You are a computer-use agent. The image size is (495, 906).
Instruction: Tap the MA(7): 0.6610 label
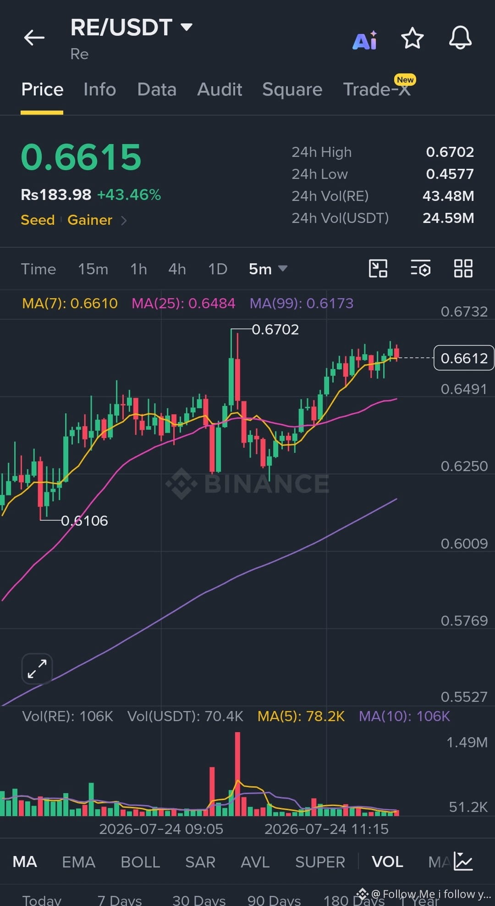coord(70,303)
